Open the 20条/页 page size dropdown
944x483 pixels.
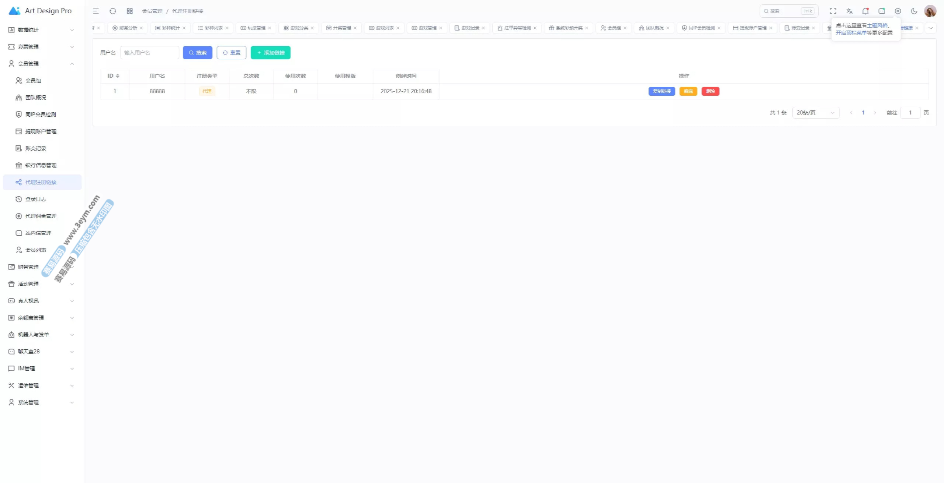coord(815,113)
